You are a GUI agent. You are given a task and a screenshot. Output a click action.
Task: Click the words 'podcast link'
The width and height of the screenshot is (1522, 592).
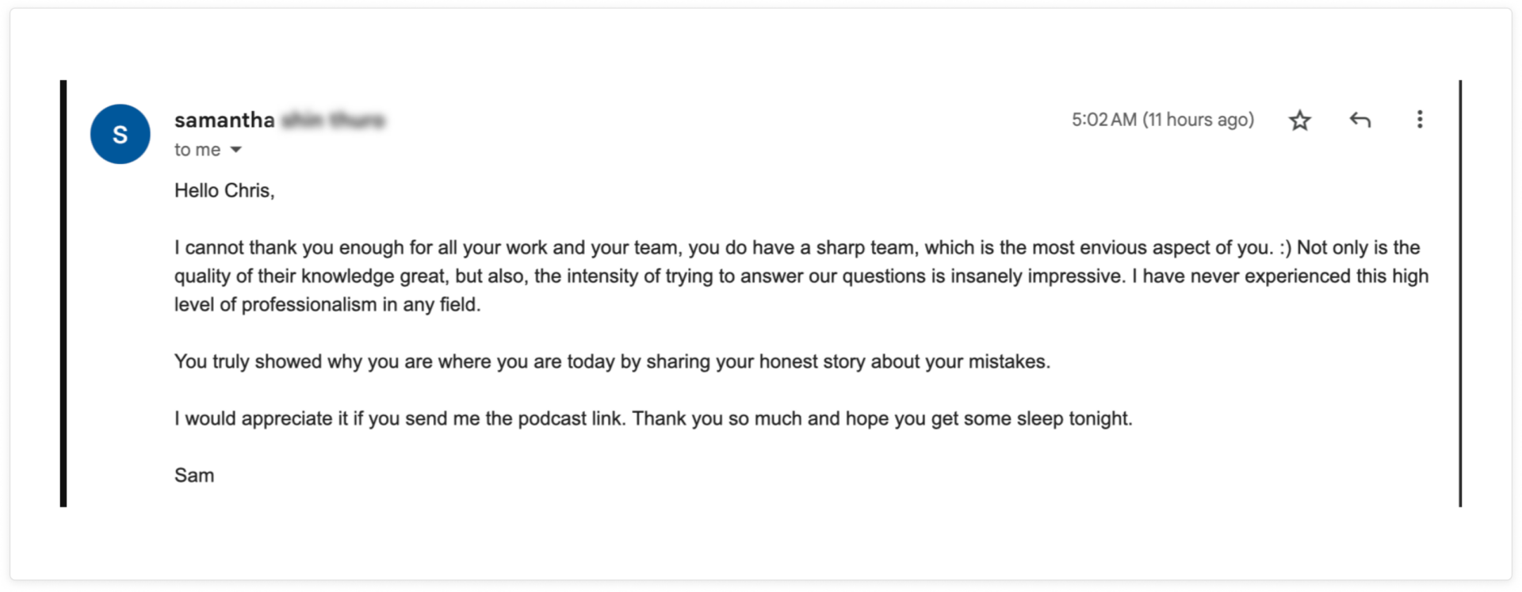coord(569,418)
